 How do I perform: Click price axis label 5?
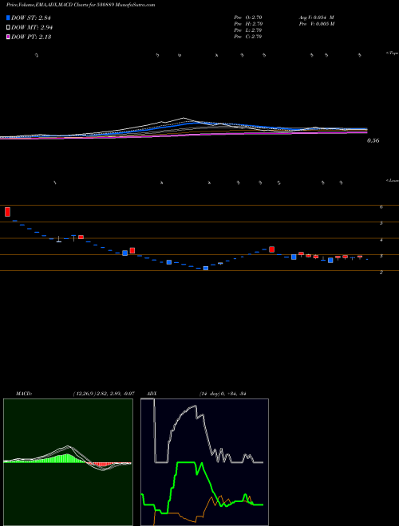pyautogui.click(x=381, y=223)
